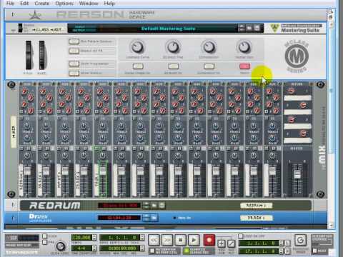Reset automation override in the transport panel
Image resolution: width=343 pixels, height=257 pixels.
click(x=315, y=251)
